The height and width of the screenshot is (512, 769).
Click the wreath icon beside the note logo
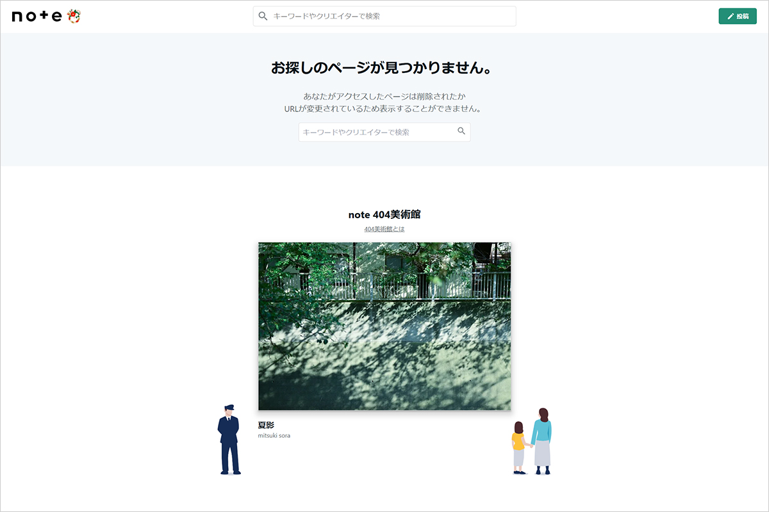[x=73, y=16]
